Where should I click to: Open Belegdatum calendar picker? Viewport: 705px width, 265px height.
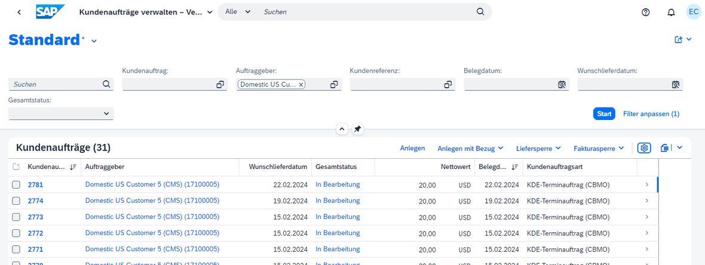pos(562,84)
